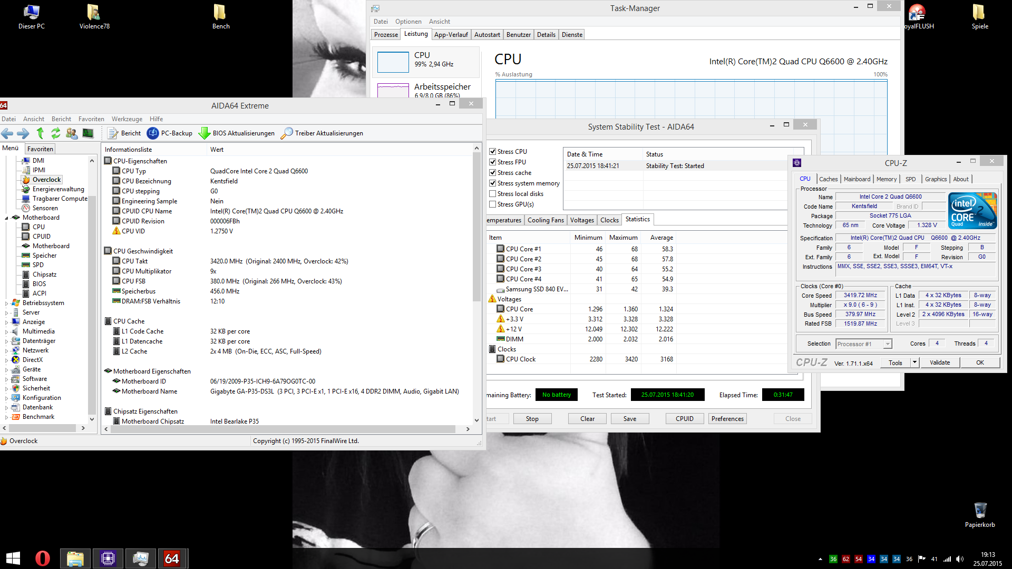Open Caches tab in CPU-Z
Screen dimensions: 1012x569
(828, 179)
